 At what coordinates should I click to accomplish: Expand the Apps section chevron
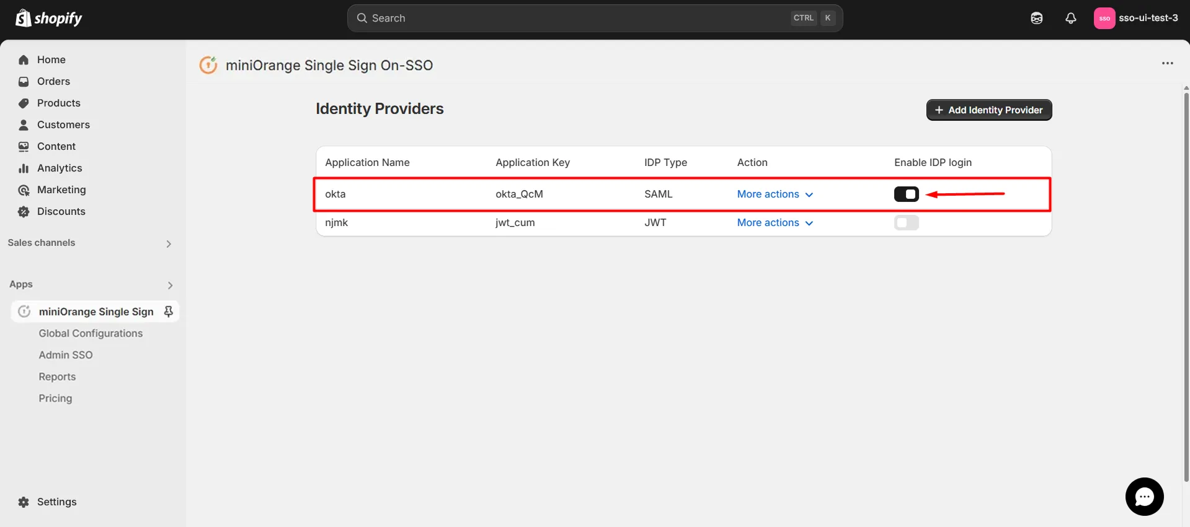tap(170, 285)
